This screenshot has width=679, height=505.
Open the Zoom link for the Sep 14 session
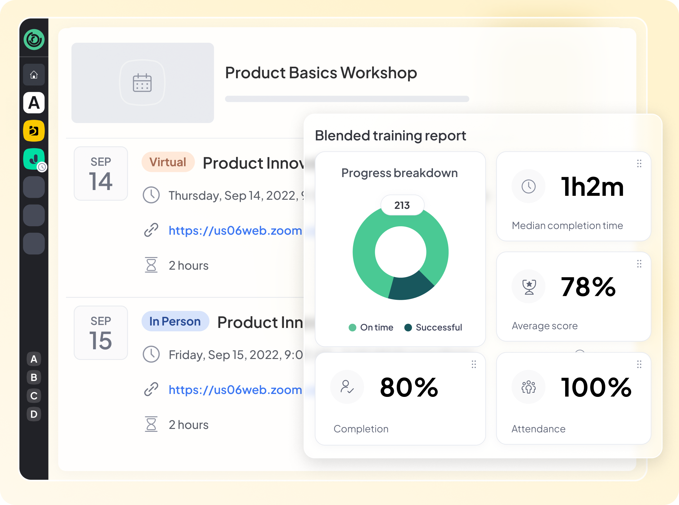[x=235, y=230]
